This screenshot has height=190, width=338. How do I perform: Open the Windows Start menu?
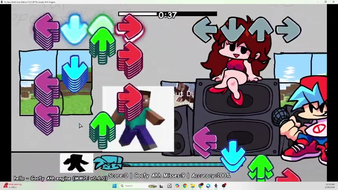tap(114, 186)
